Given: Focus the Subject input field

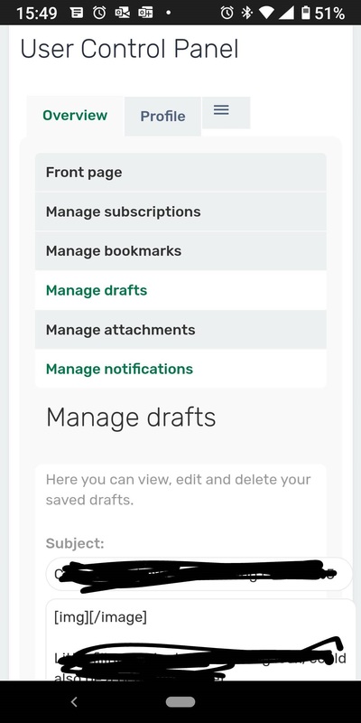Looking at the screenshot, I should (x=199, y=574).
